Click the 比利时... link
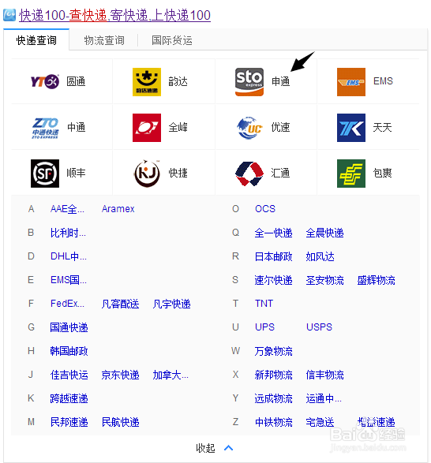This screenshot has height=463, width=431. (68, 233)
